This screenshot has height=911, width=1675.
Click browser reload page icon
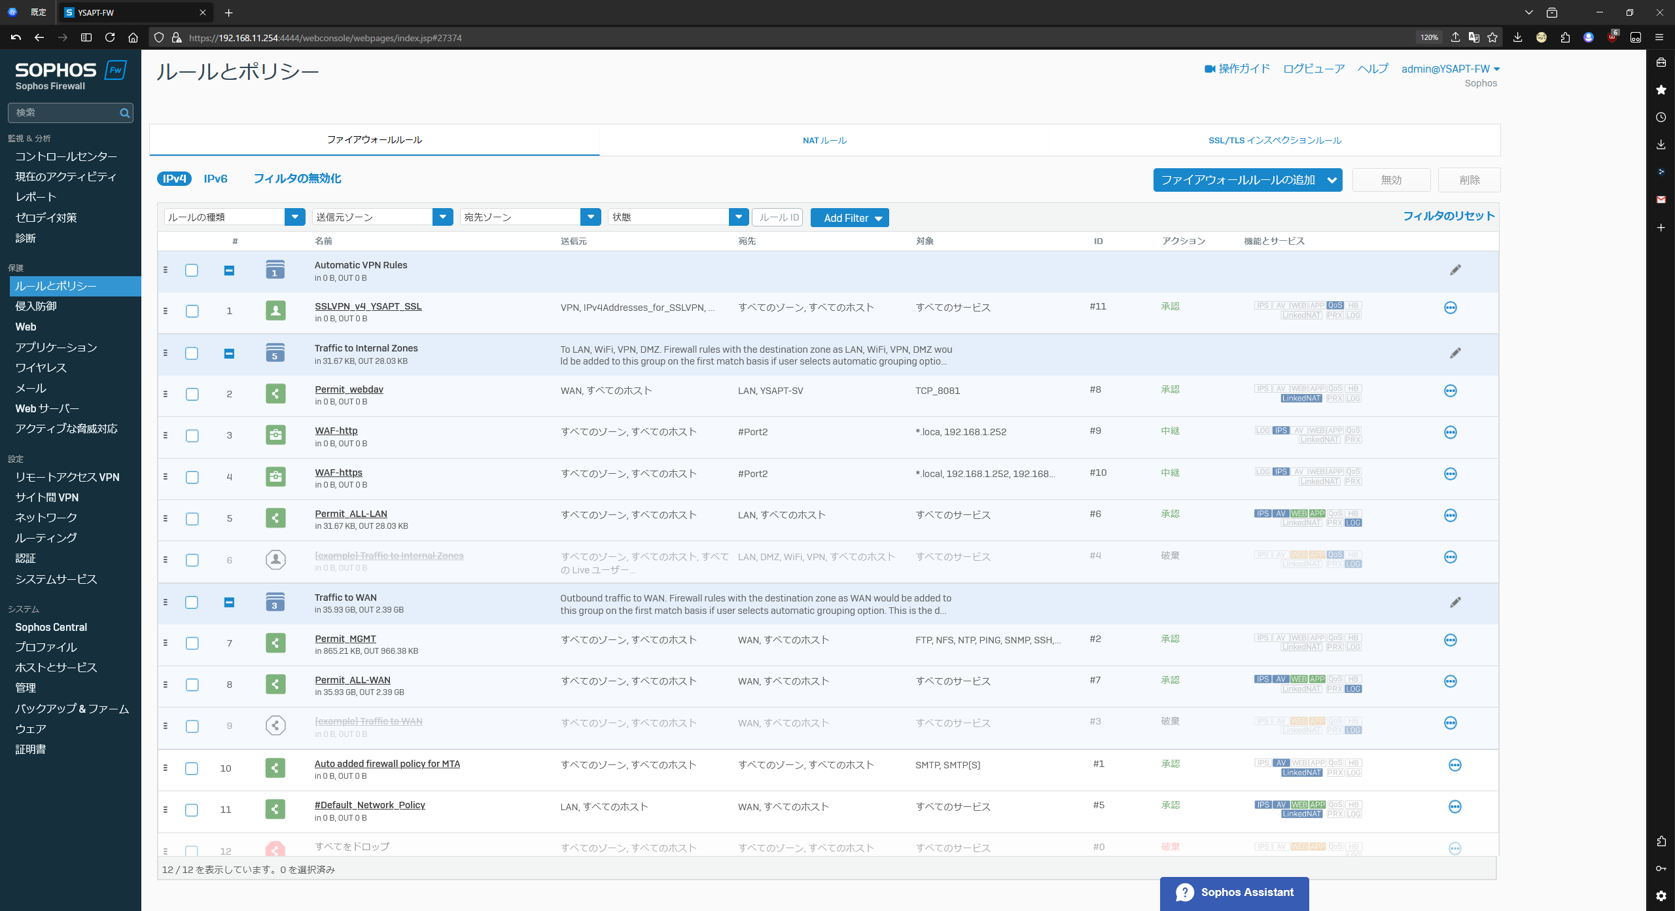coord(110,38)
